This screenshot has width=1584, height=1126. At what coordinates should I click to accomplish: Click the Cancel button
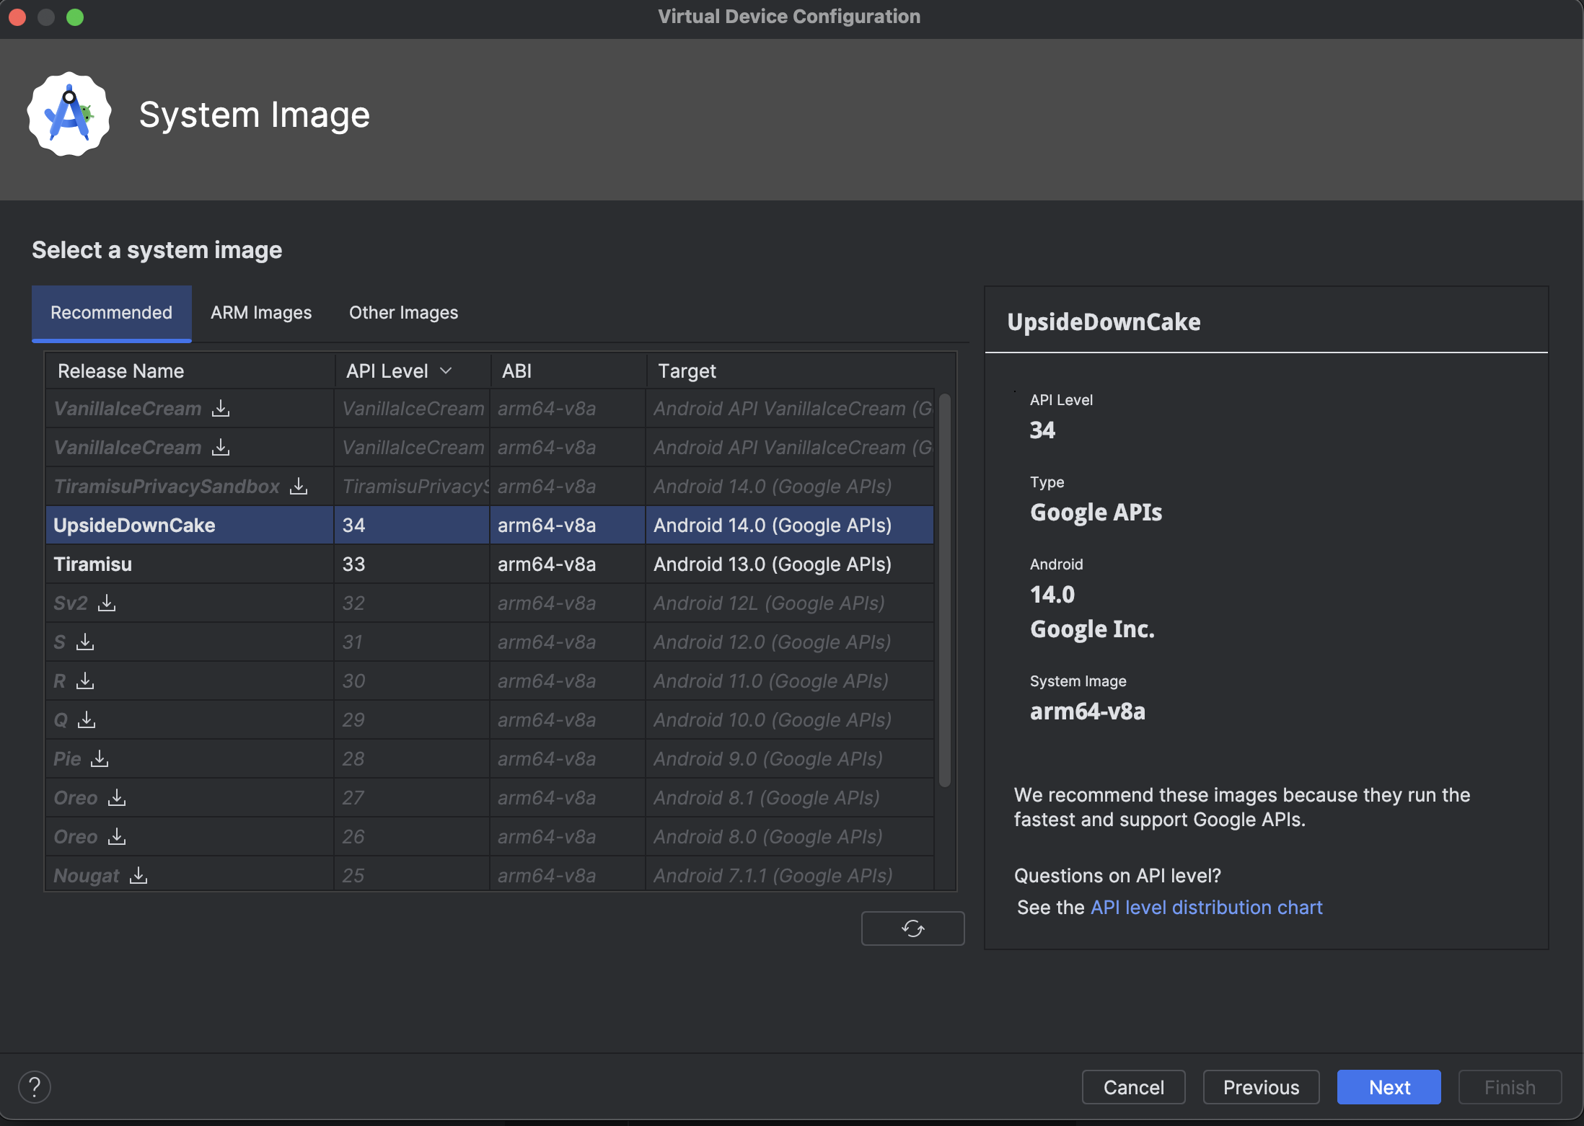tap(1134, 1087)
